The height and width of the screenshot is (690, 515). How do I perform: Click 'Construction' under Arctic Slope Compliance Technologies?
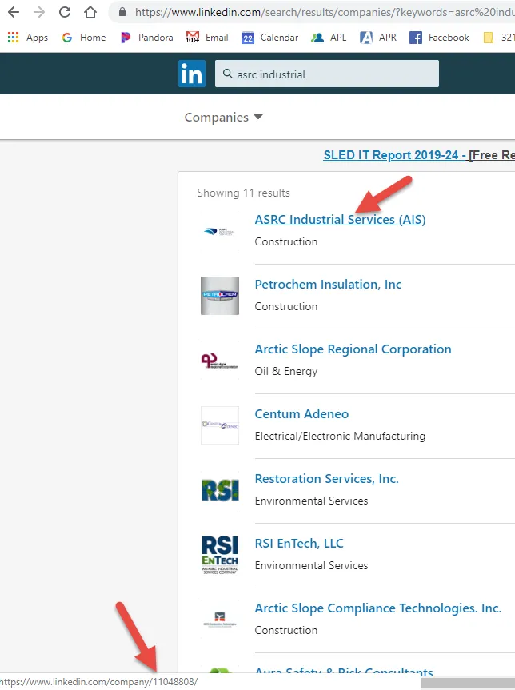click(286, 630)
